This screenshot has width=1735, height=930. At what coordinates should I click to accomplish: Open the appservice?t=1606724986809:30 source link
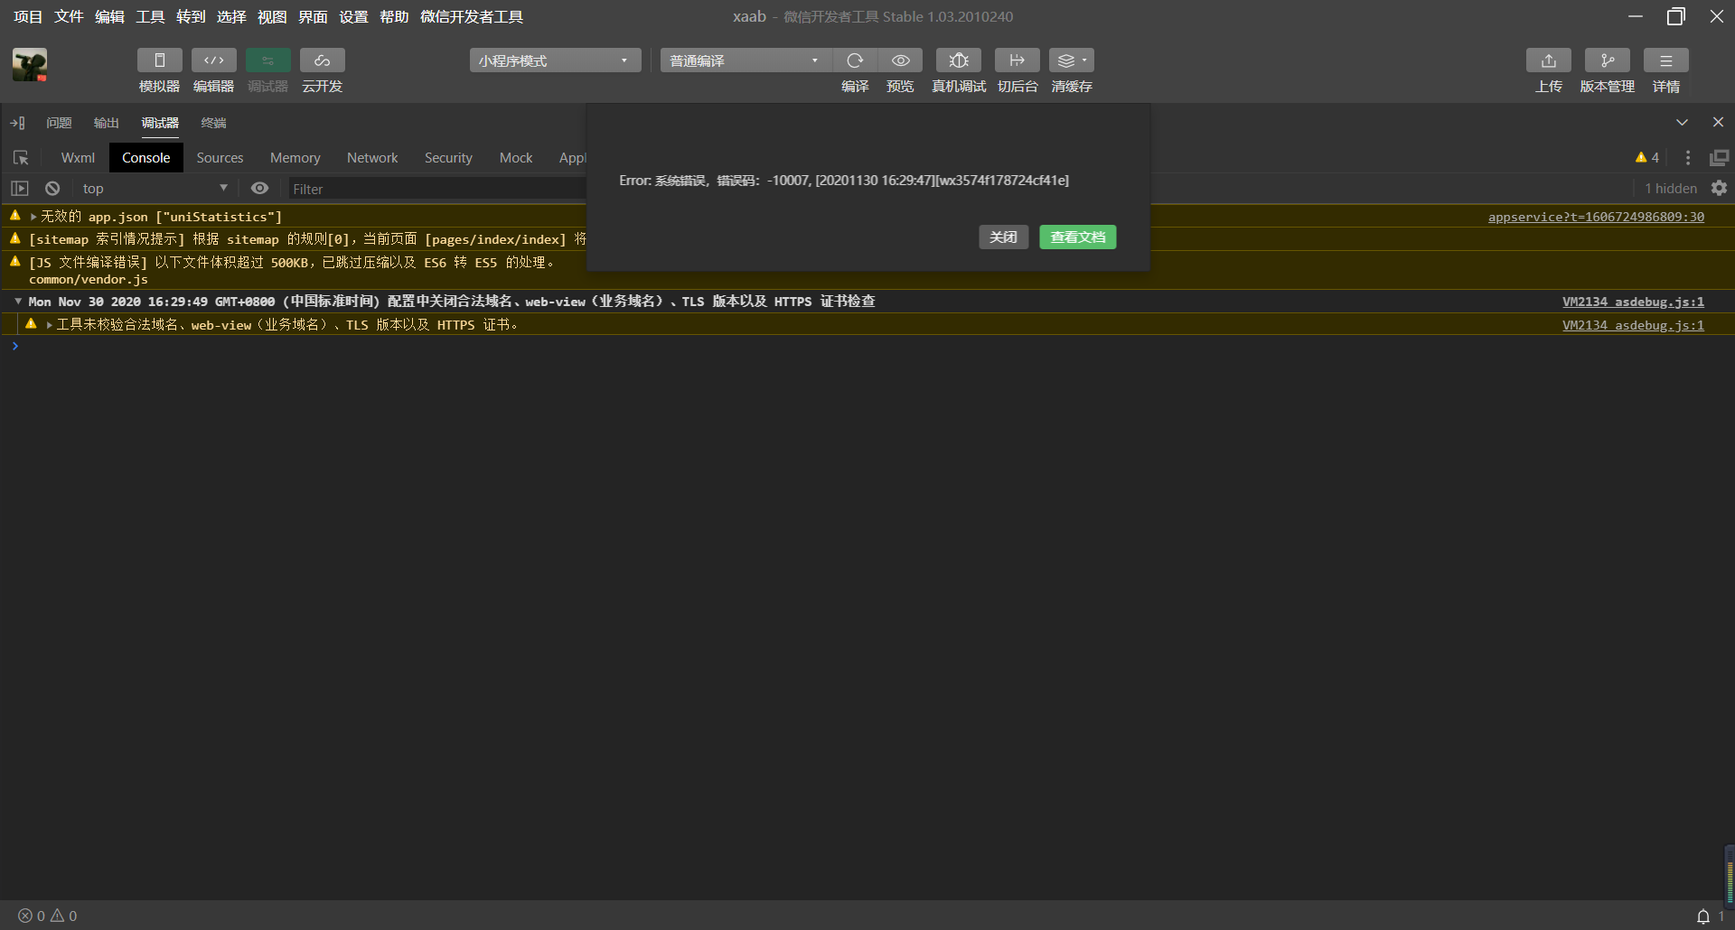[x=1596, y=217]
